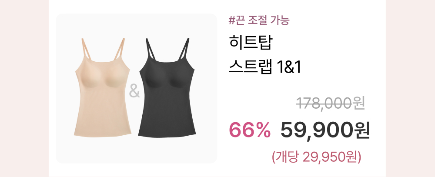
Task: Click the 히트탑 product title
Action: click(251, 43)
